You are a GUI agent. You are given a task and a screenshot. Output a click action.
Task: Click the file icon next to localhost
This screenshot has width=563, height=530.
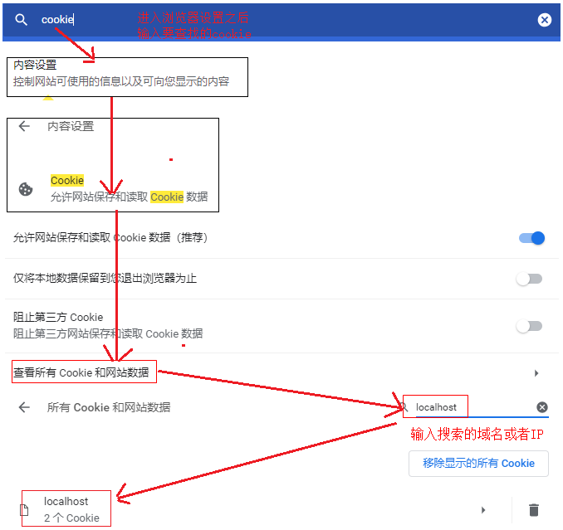[x=24, y=509]
